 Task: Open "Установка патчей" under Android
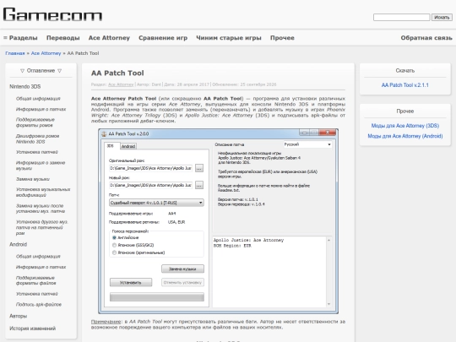(37, 294)
